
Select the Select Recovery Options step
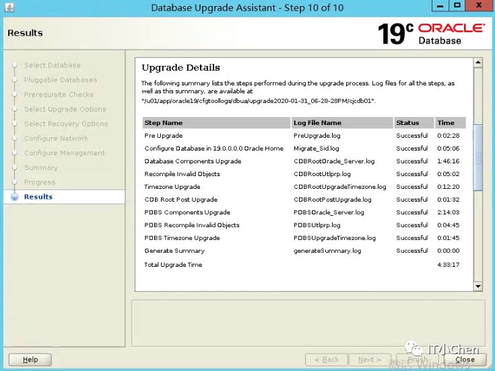coord(66,124)
